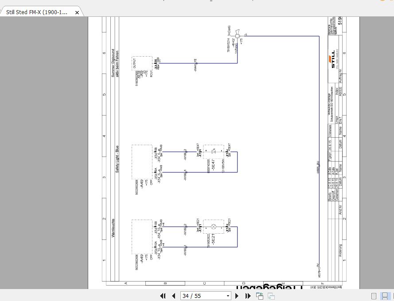Click the Summer Digisound heading text
The image size is (394, 301).
click(x=113, y=62)
